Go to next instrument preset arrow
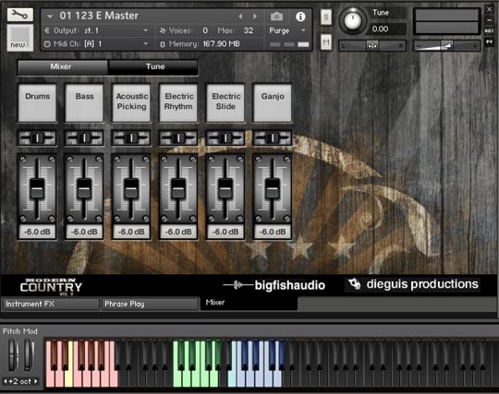This screenshot has width=499, height=394. click(255, 17)
